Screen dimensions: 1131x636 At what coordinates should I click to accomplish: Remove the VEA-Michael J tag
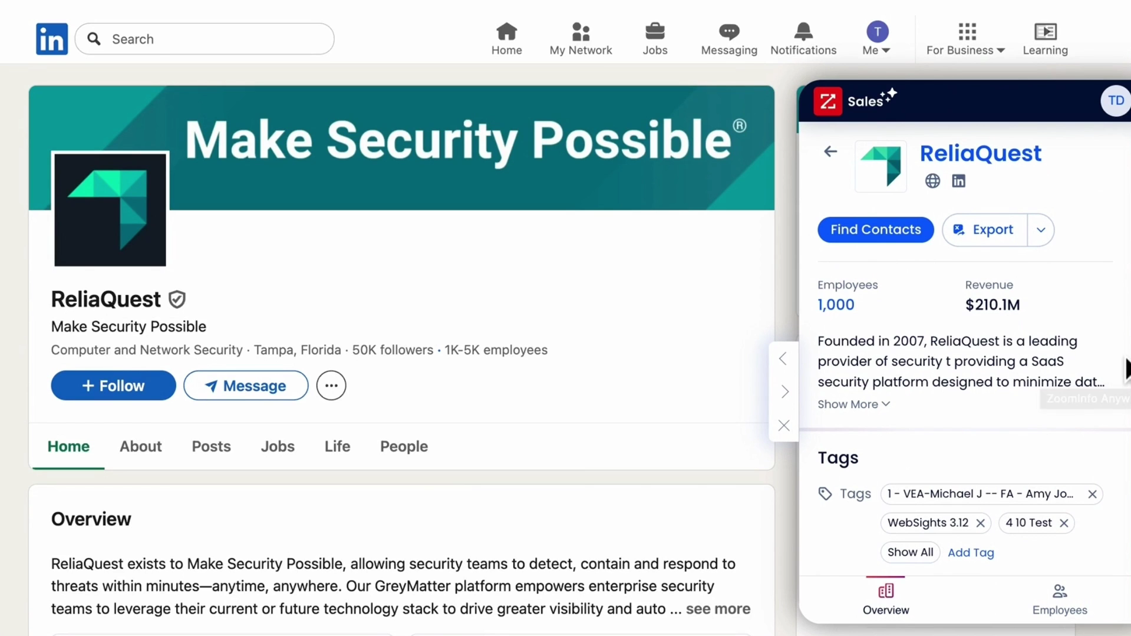1092,495
